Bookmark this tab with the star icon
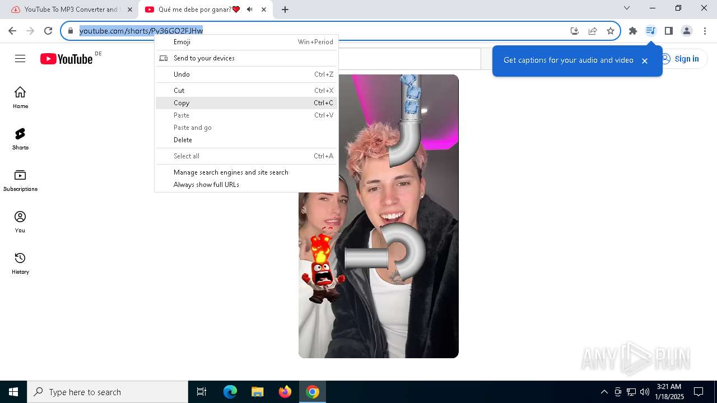The width and height of the screenshot is (717, 403). [611, 31]
